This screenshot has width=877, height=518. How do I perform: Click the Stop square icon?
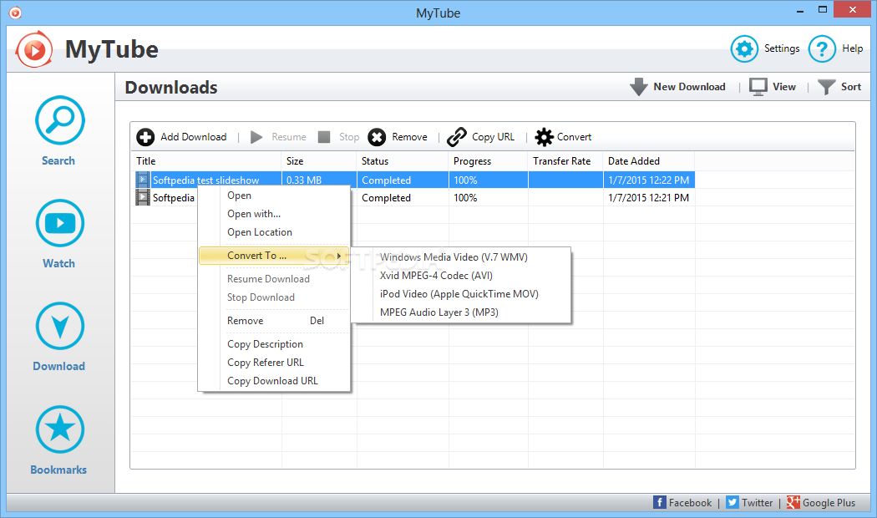[324, 137]
